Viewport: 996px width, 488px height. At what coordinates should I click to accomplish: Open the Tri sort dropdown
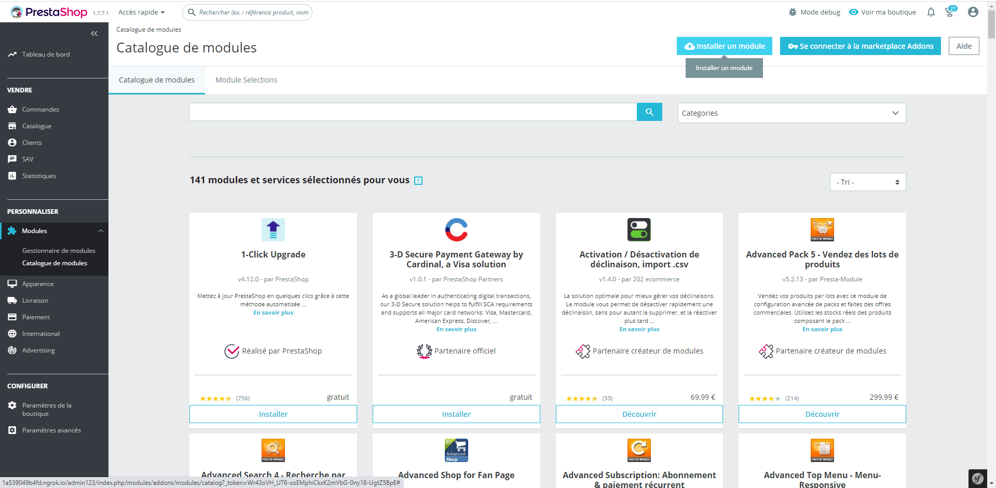tap(868, 182)
